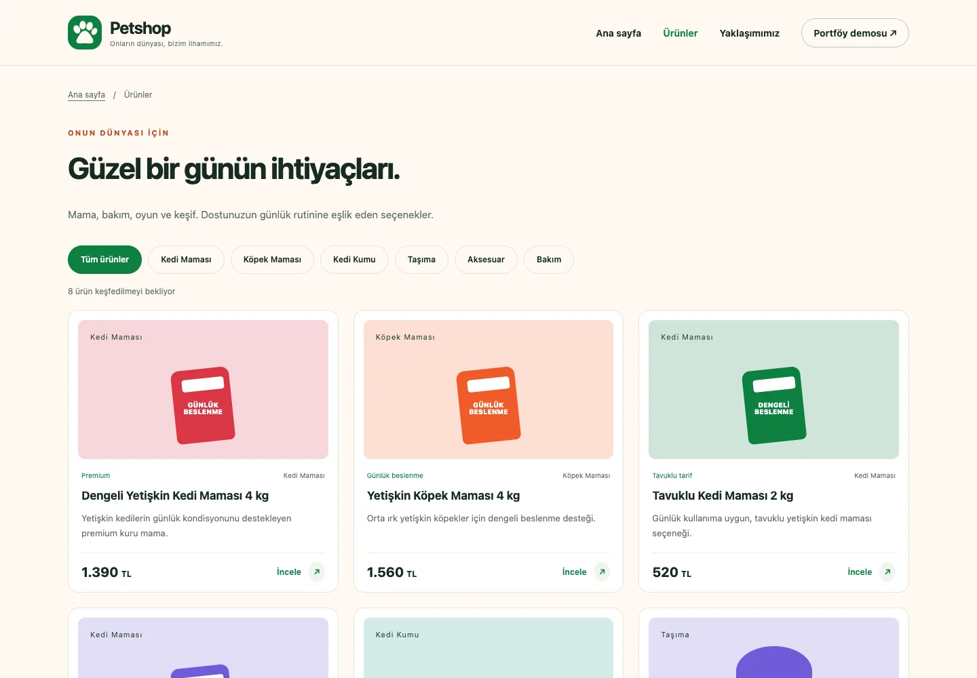Viewport: 977px width, 678px height.
Task: Show the Taşıma category products
Action: pyautogui.click(x=421, y=260)
